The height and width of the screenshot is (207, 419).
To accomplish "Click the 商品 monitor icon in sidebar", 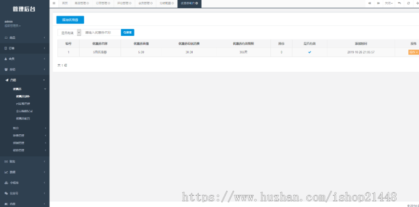I will [6, 38].
